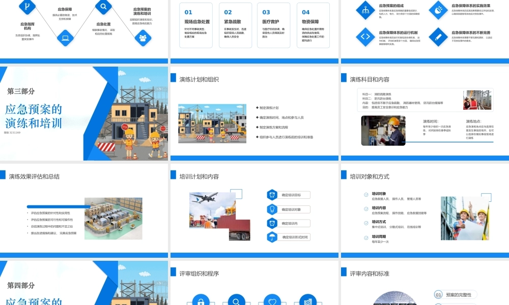Click the alarm clock icon beside 确定培训目标
Image resolution: width=509 pixels, height=305 pixels.
pos(272,195)
